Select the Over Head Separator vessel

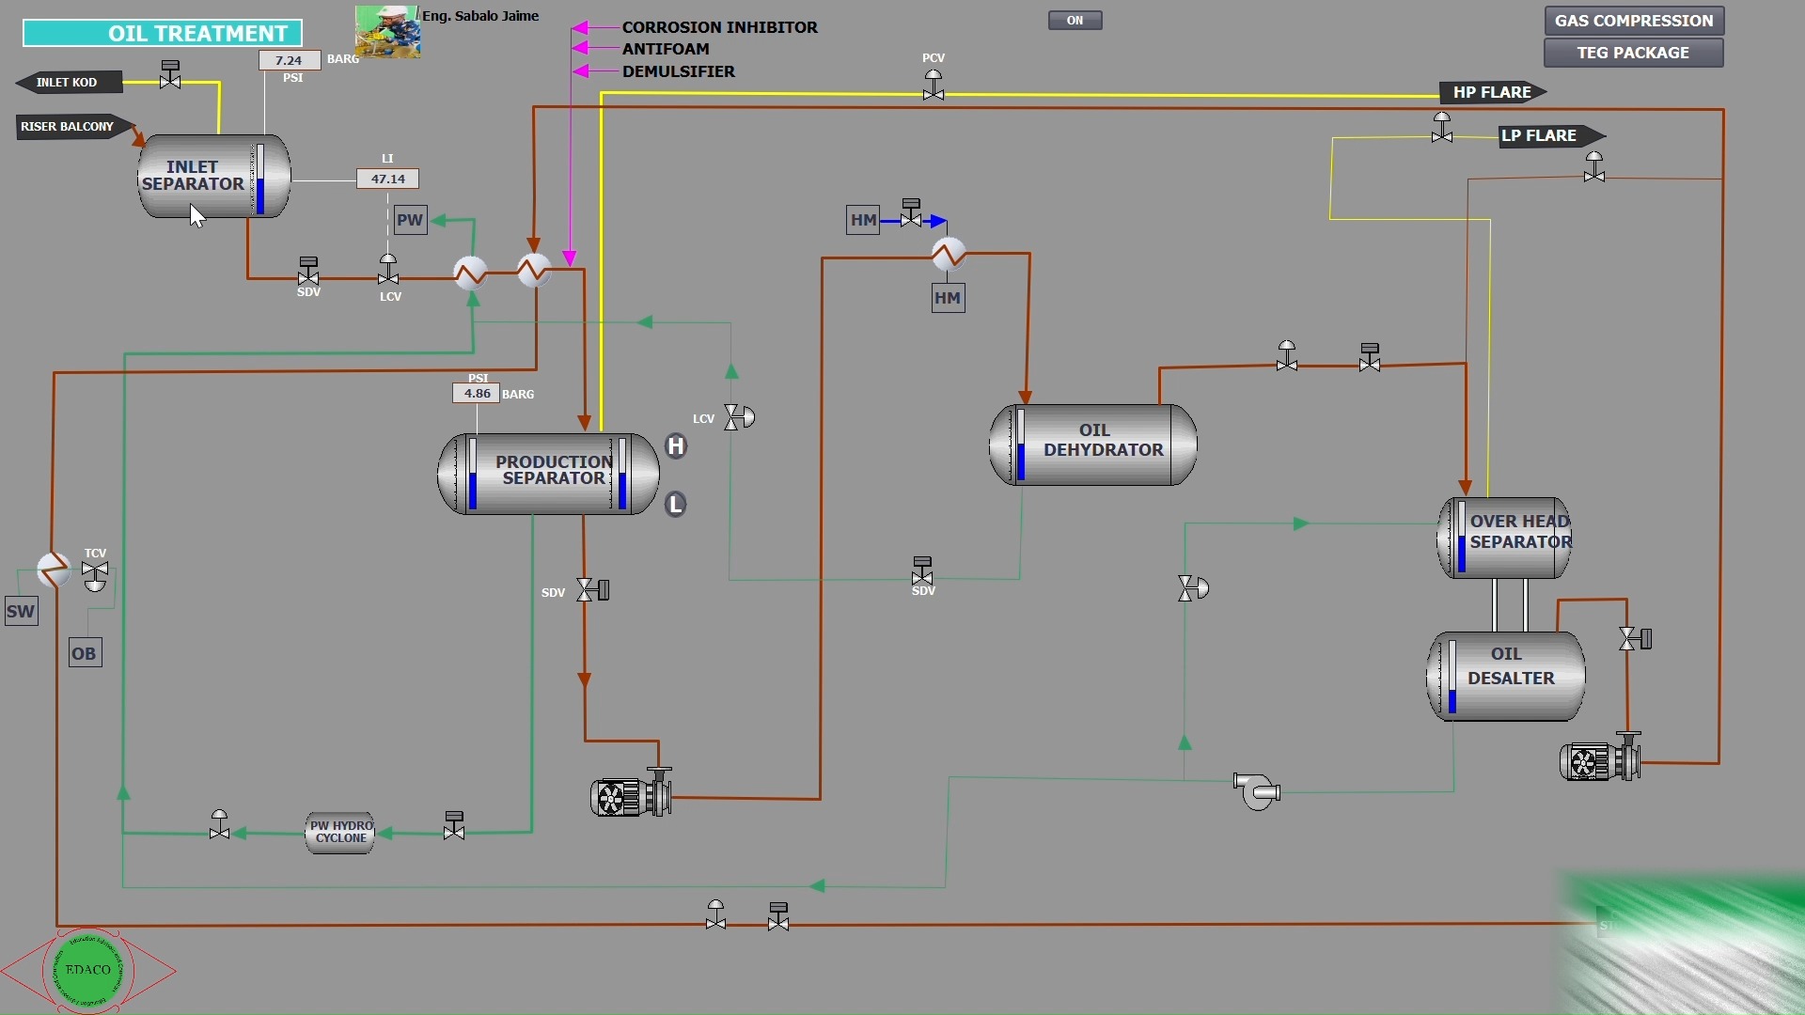1504,538
